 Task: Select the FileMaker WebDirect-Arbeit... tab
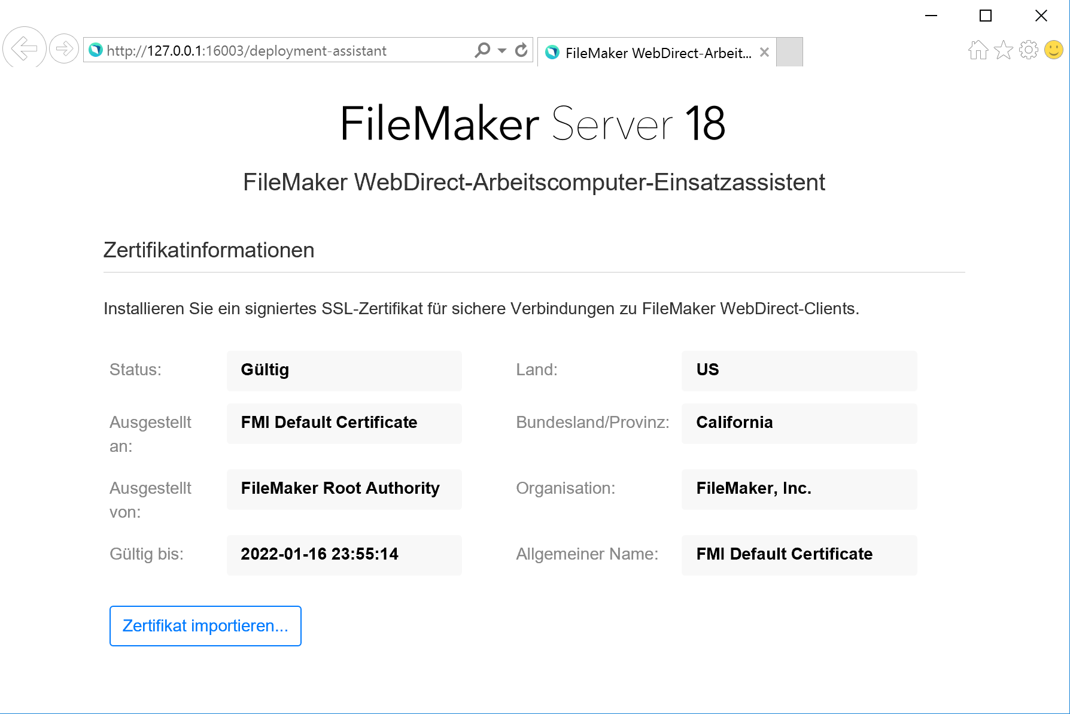657,53
